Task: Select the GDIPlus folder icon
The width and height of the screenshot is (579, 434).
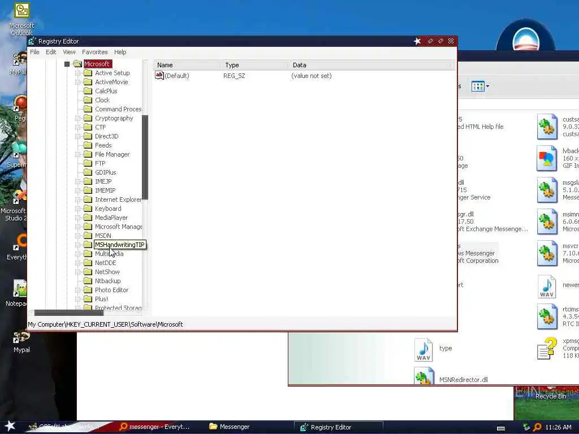Action: coord(88,172)
